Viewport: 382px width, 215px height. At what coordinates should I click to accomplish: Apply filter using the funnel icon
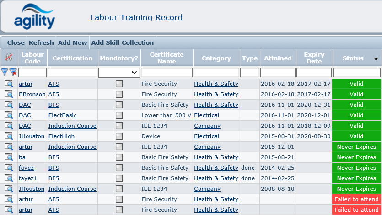pyautogui.click(x=5, y=72)
